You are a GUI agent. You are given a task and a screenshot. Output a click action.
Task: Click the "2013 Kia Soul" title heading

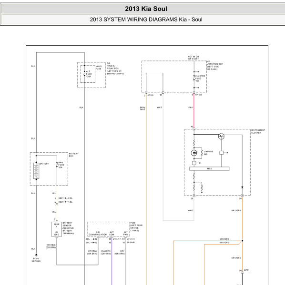pyautogui.click(x=146, y=9)
